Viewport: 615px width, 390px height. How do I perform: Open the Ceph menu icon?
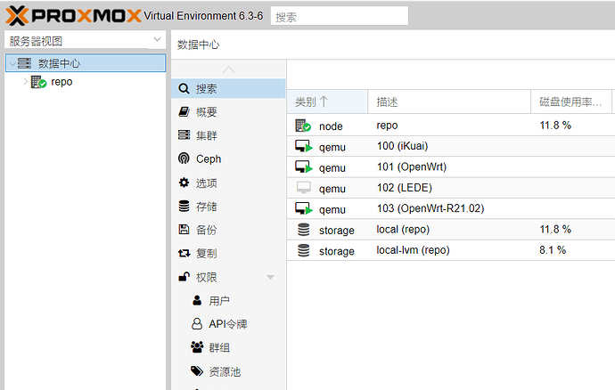[184, 158]
